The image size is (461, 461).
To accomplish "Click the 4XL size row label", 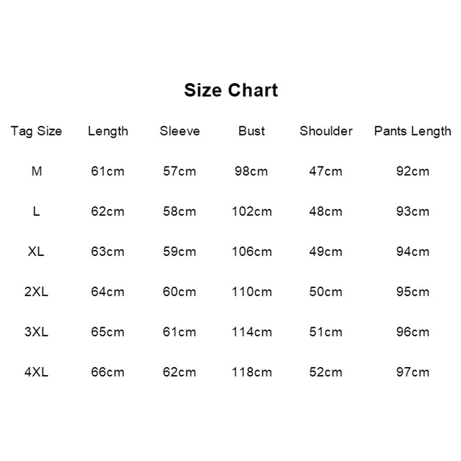I will click(36, 372).
